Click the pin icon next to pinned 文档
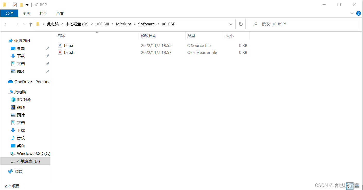Viewport: 363px width, 190px height. point(48,64)
